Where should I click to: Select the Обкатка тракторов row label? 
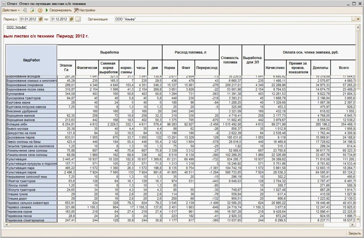click(x=31, y=181)
